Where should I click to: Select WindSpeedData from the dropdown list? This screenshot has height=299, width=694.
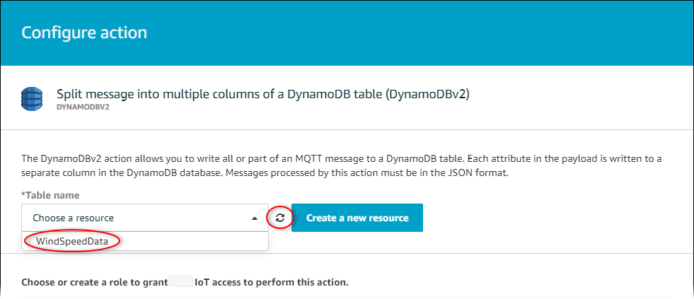tap(71, 241)
